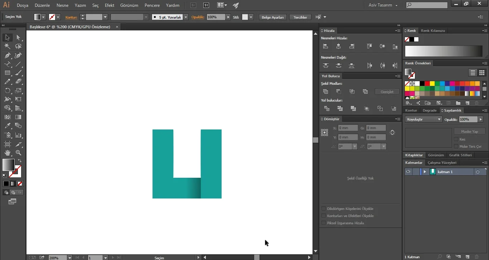This screenshot has height=260, width=489.
Task: Select the black swatch in Renk panel
Action: pos(412,39)
